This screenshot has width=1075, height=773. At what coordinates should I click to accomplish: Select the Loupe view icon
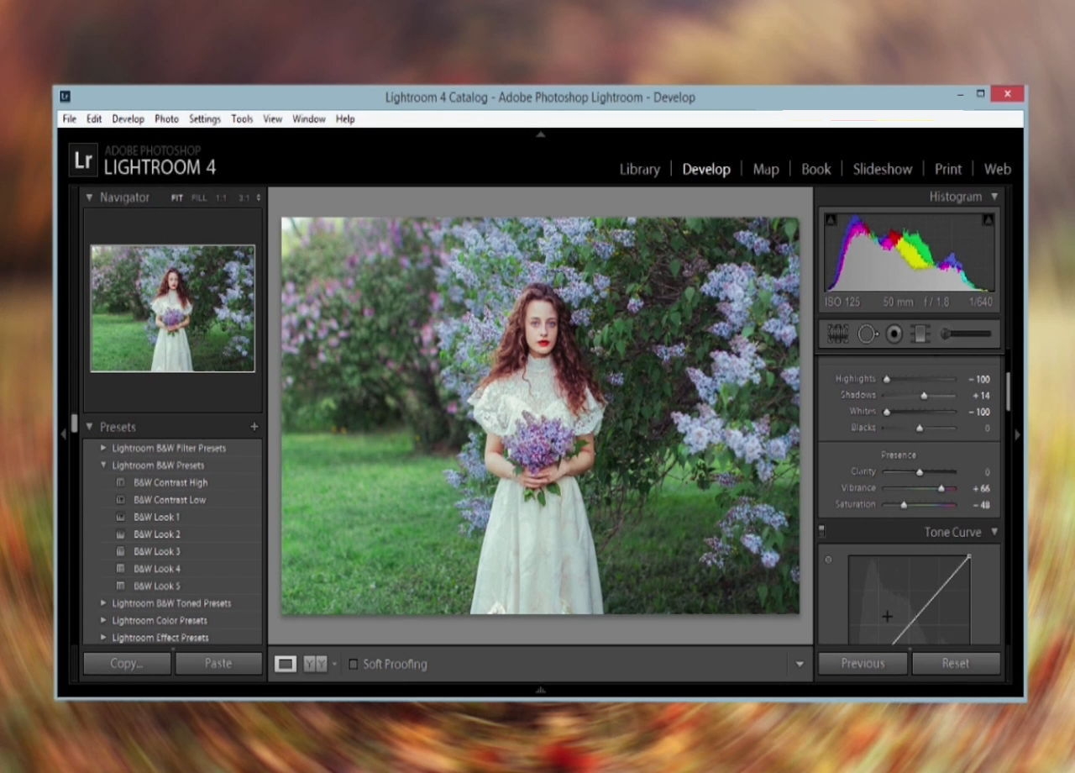click(286, 664)
